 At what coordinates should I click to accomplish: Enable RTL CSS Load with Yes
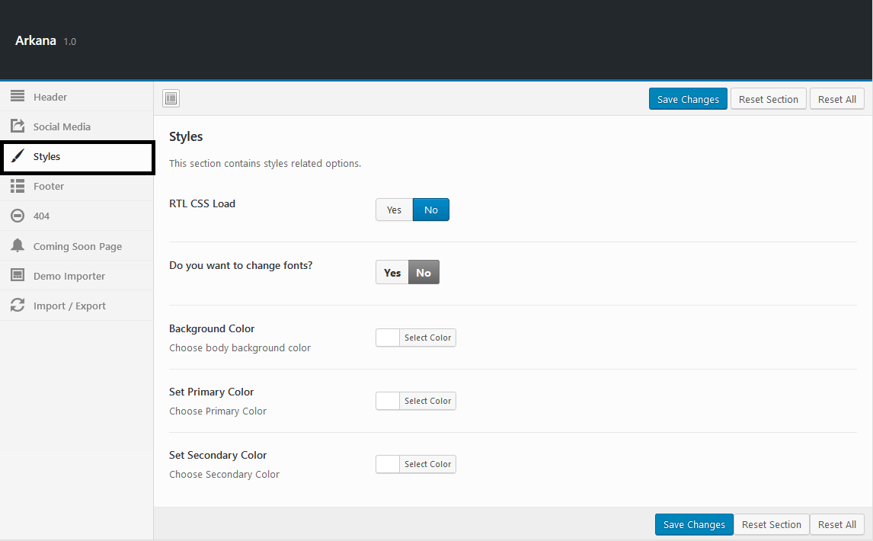[394, 210]
